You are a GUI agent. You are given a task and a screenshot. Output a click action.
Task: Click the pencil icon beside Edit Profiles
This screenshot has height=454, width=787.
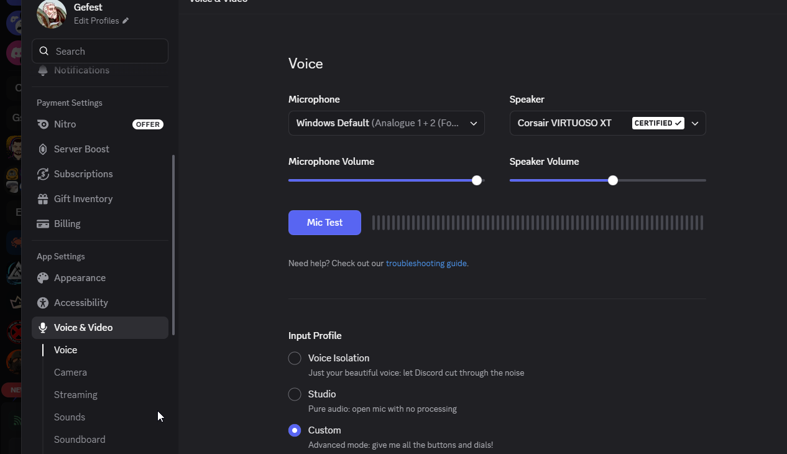pyautogui.click(x=126, y=21)
